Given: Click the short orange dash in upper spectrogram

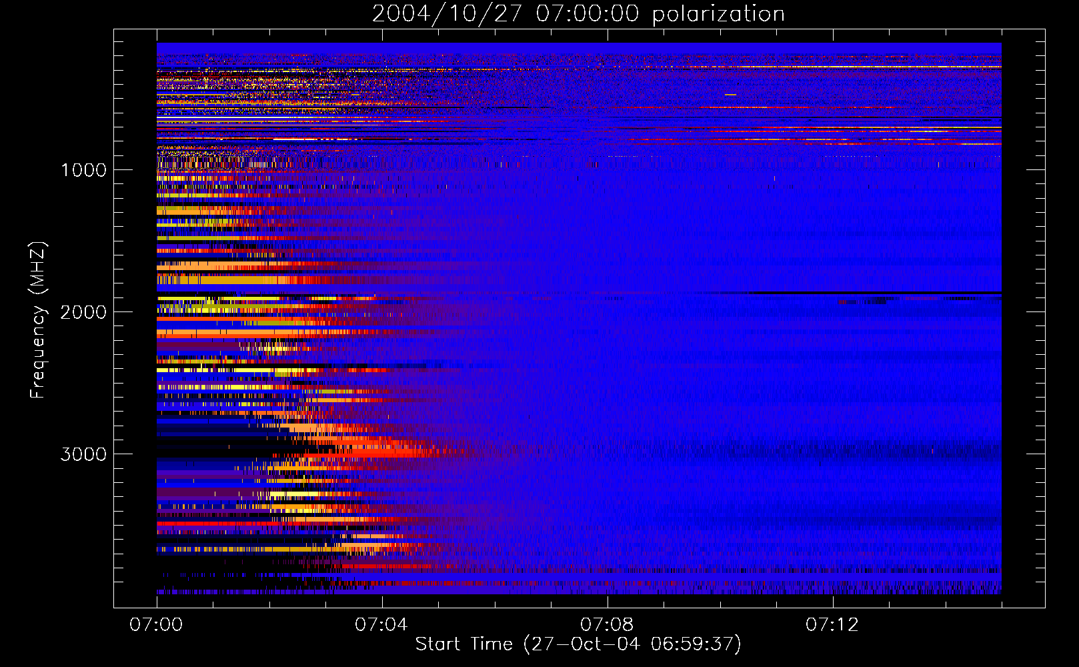Looking at the screenshot, I should click(x=730, y=95).
